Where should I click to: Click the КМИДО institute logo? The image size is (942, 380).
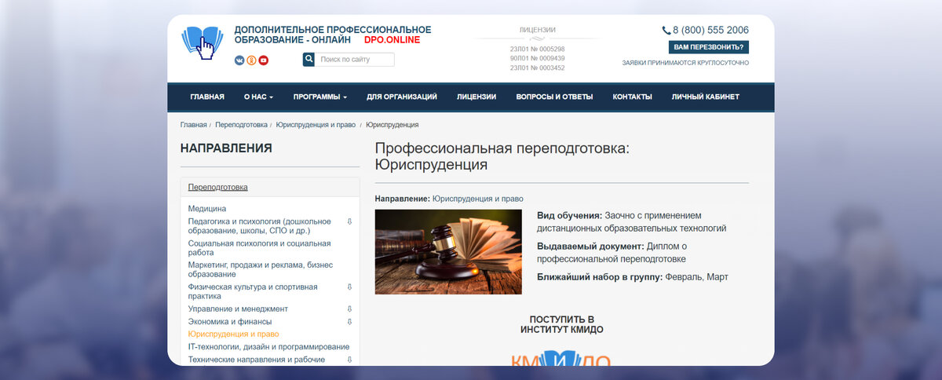(560, 357)
